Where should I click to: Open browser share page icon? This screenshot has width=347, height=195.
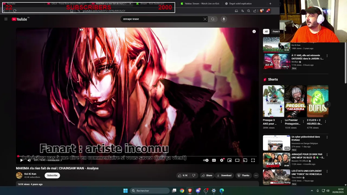pyautogui.click(x=255, y=11)
